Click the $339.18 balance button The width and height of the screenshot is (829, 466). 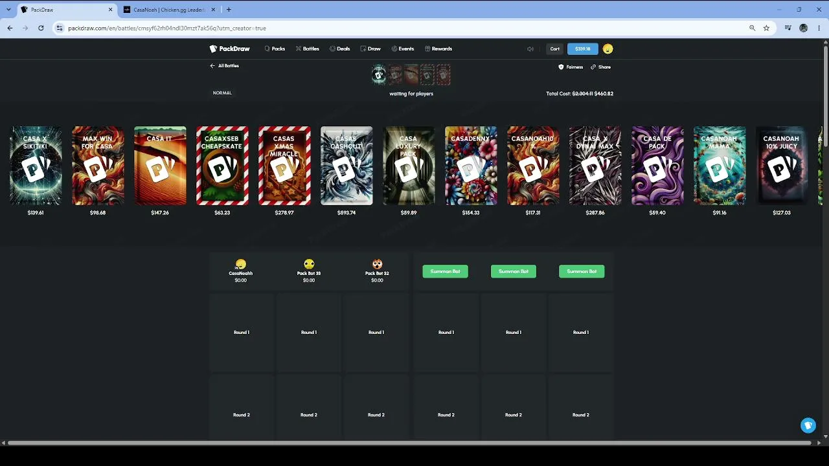click(x=583, y=49)
